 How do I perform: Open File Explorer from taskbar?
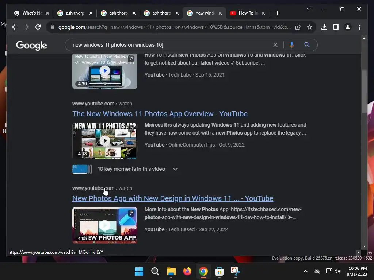(x=171, y=271)
